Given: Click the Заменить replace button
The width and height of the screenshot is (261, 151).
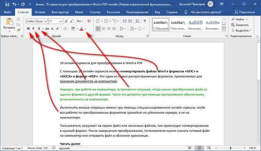Looking at the screenshot, I should pos(240,25).
